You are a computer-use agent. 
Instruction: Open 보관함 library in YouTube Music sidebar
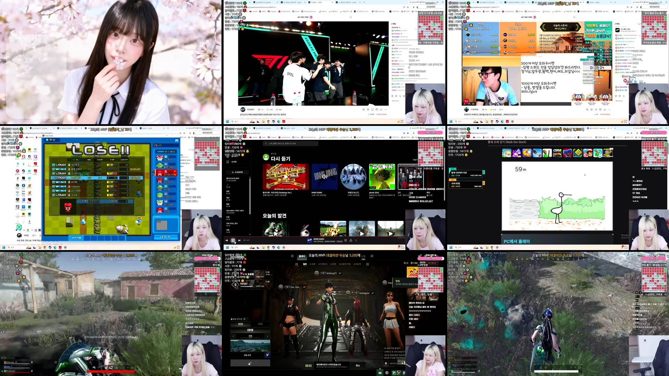232,162
